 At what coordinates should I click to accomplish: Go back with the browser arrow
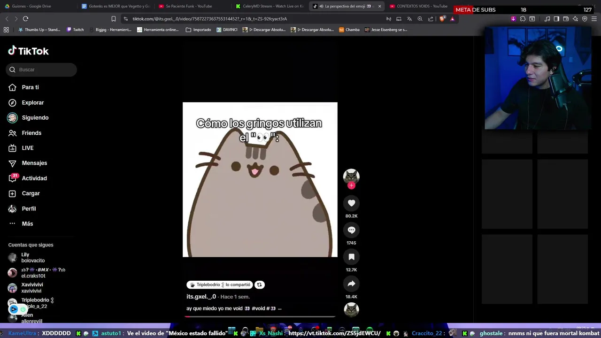point(7,19)
